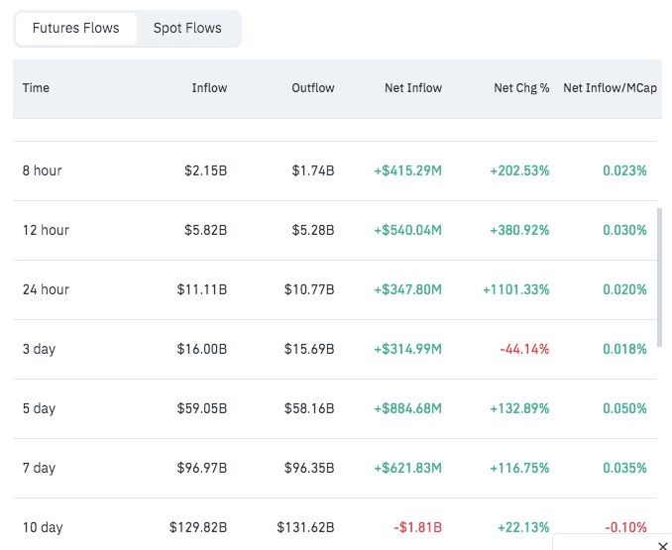Image resolution: width=672 pixels, height=550 pixels.
Task: Click the Time column header
Action: 36,88
